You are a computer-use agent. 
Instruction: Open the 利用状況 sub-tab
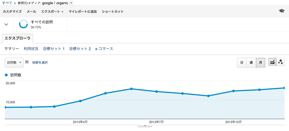[x=31, y=49]
